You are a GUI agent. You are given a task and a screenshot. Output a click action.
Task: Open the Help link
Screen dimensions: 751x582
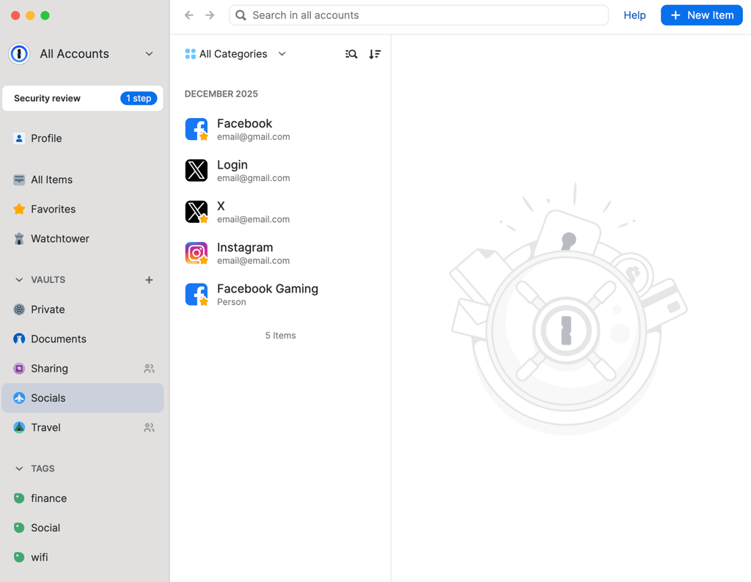[634, 15]
